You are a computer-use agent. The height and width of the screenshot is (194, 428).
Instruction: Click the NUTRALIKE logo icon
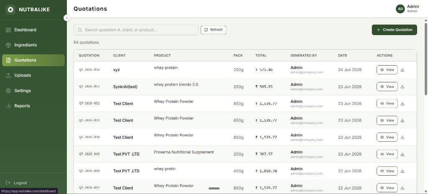pyautogui.click(x=10, y=10)
